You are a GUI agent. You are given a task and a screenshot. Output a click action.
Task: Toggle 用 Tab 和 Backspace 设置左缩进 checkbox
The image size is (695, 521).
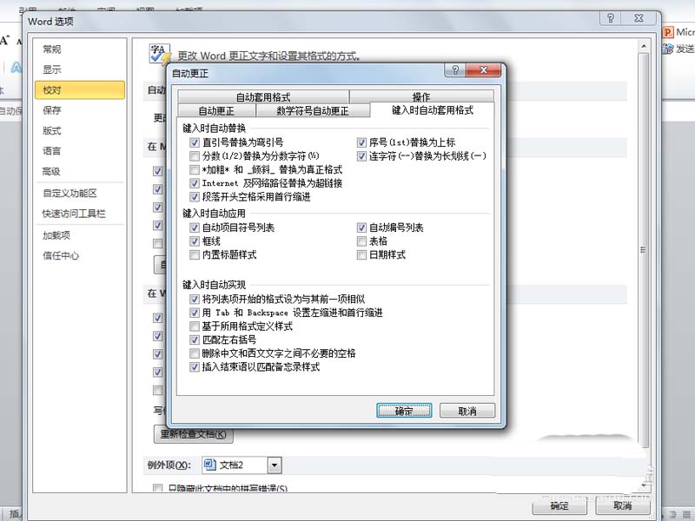tap(194, 313)
